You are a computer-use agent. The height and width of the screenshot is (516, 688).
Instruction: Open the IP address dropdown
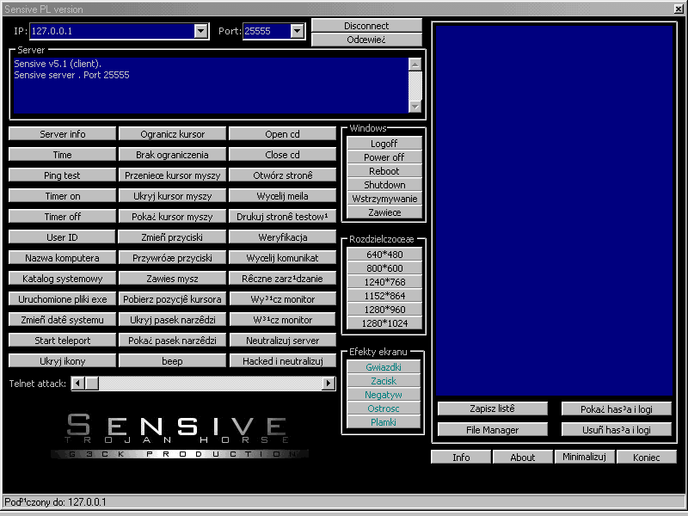(200, 31)
